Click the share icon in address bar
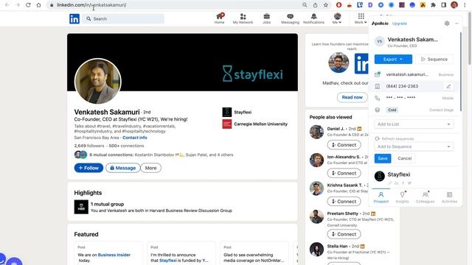The width and height of the screenshot is (472, 265). (315, 5)
